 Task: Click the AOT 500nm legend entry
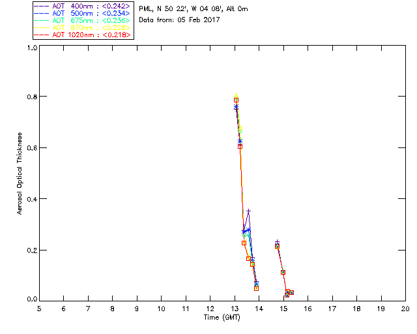pos(82,13)
